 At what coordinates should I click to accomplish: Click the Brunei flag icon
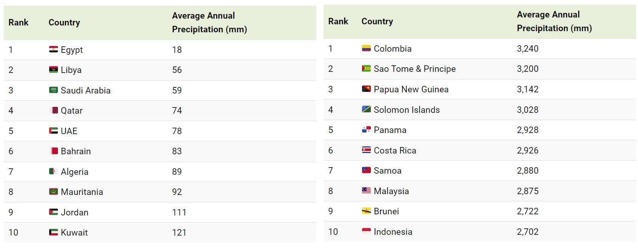click(x=366, y=211)
